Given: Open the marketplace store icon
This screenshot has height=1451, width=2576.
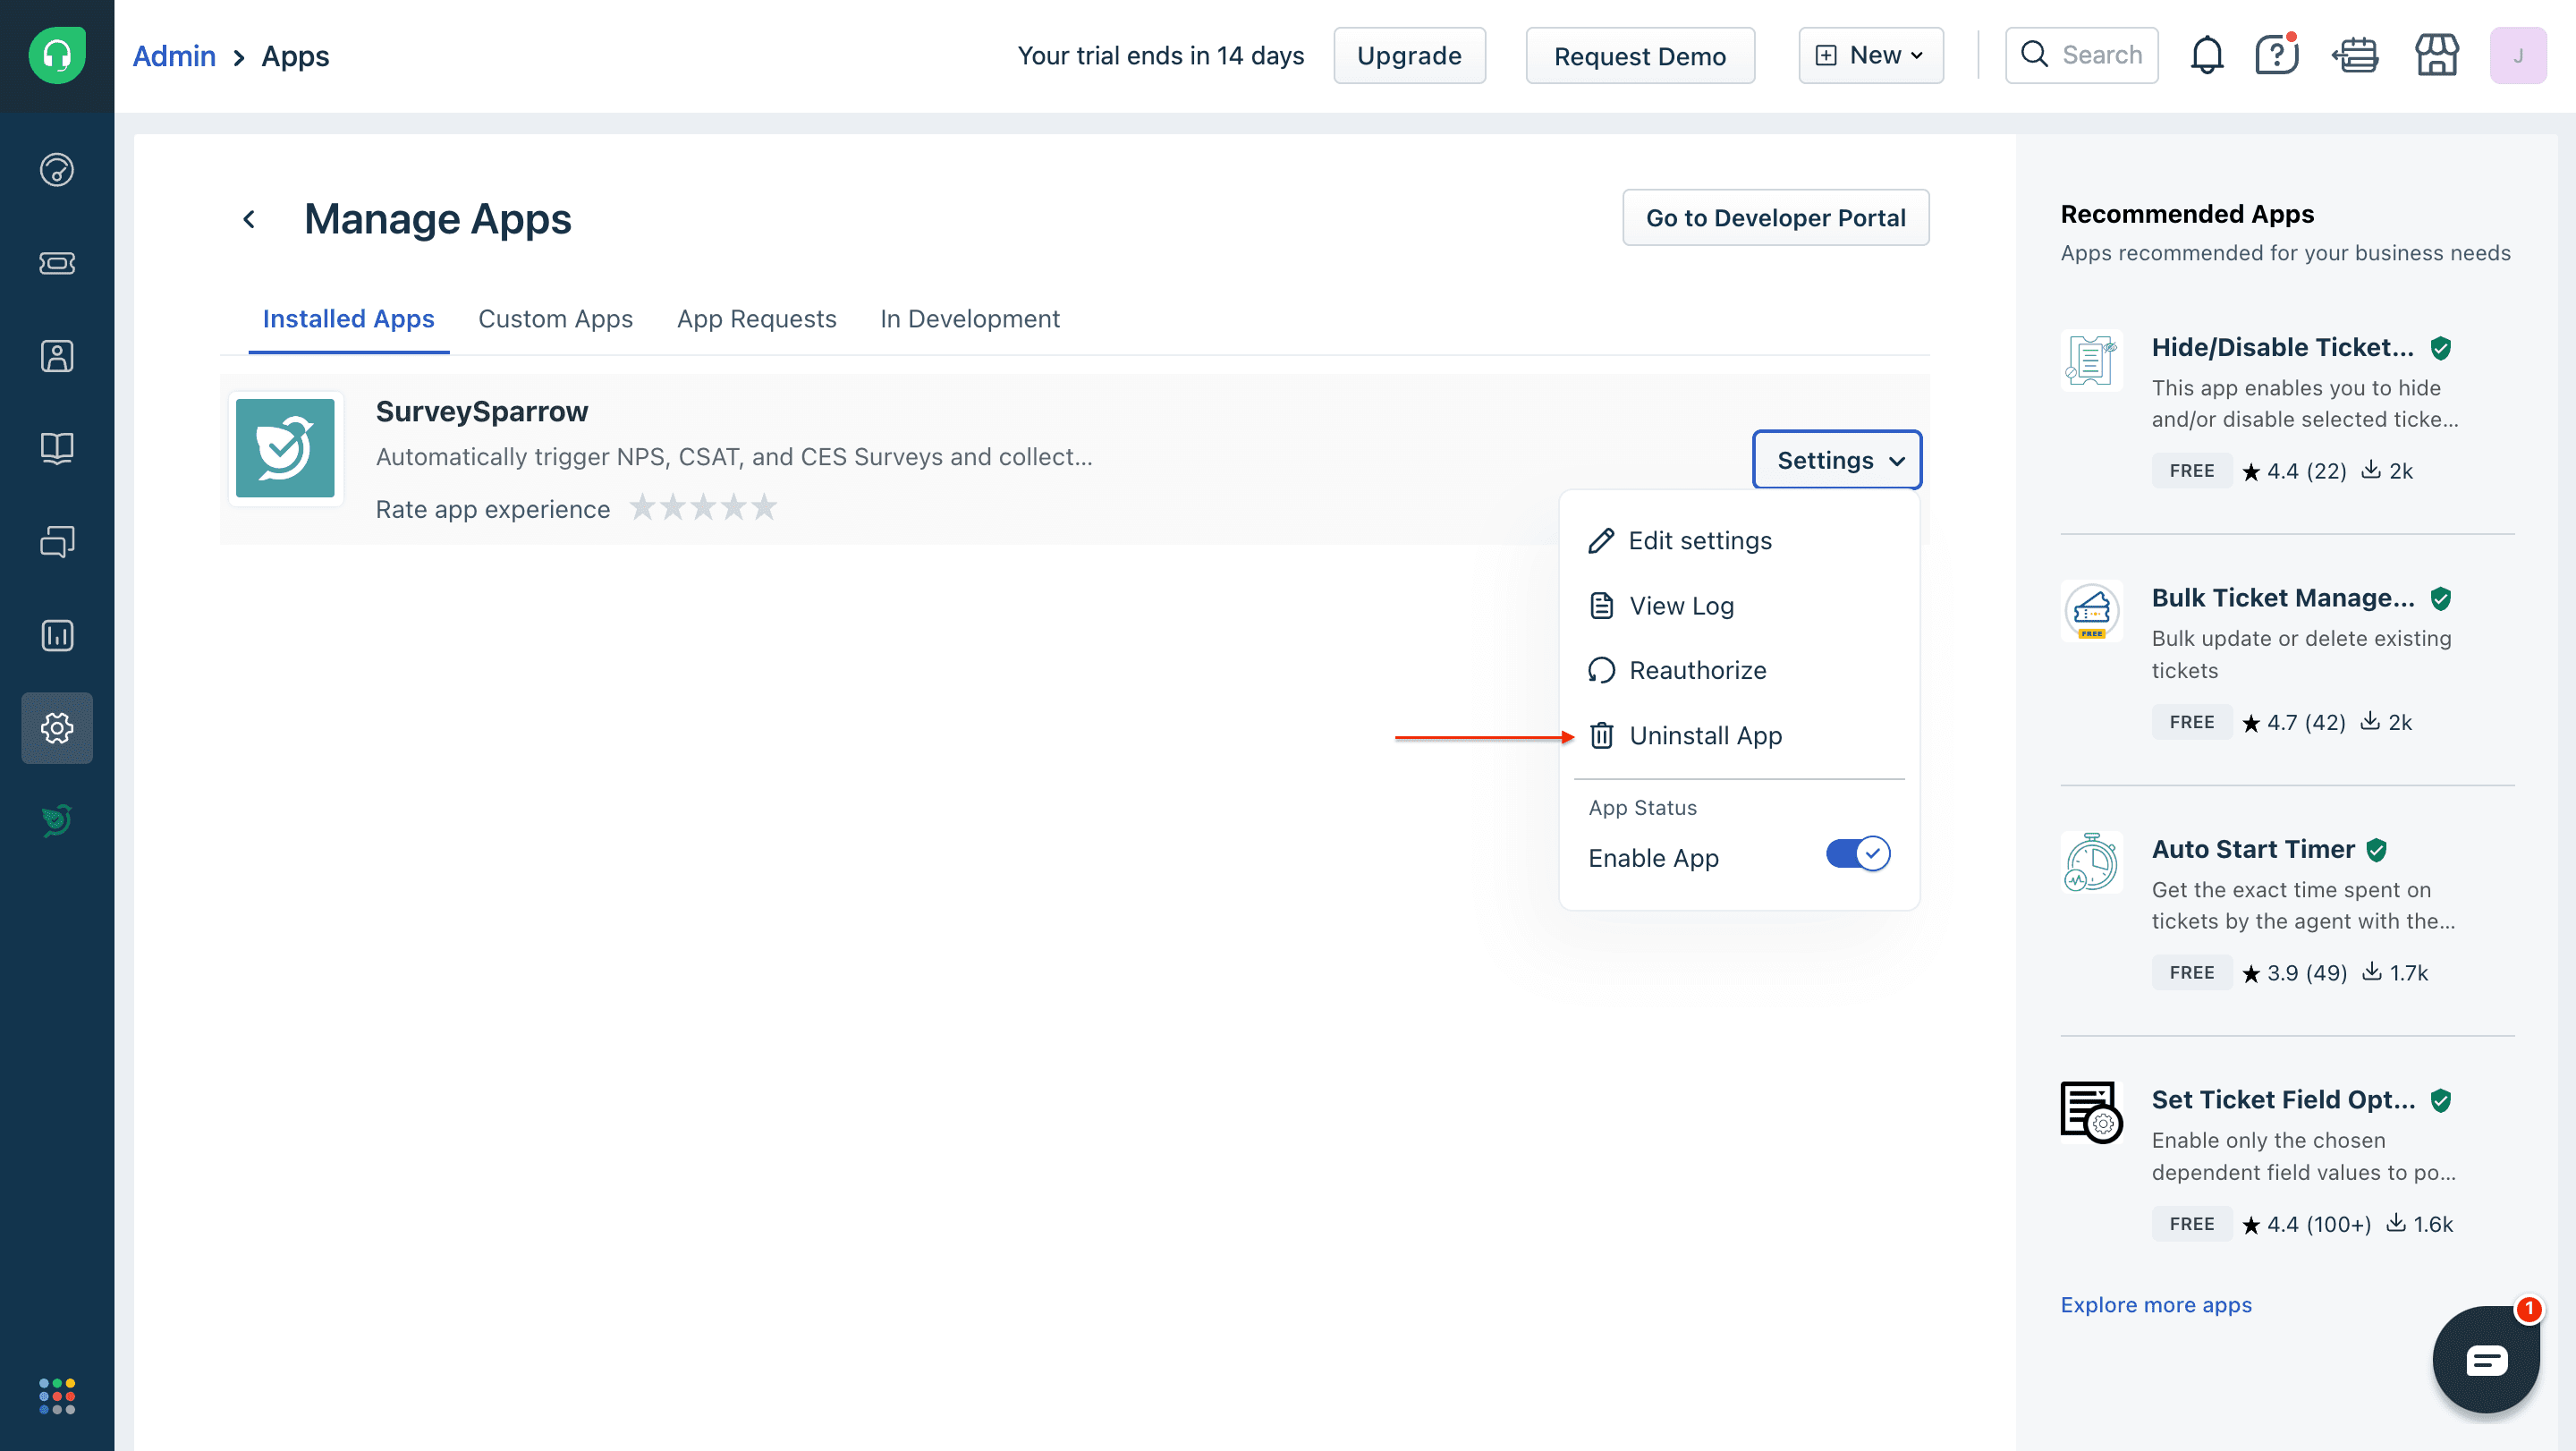Looking at the screenshot, I should pos(2436,55).
